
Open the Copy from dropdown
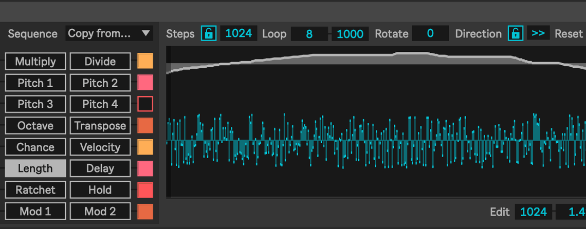109,34
